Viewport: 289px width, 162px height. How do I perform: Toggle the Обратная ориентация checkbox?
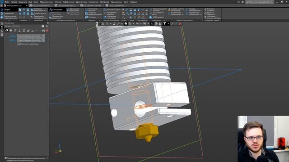[18, 44]
